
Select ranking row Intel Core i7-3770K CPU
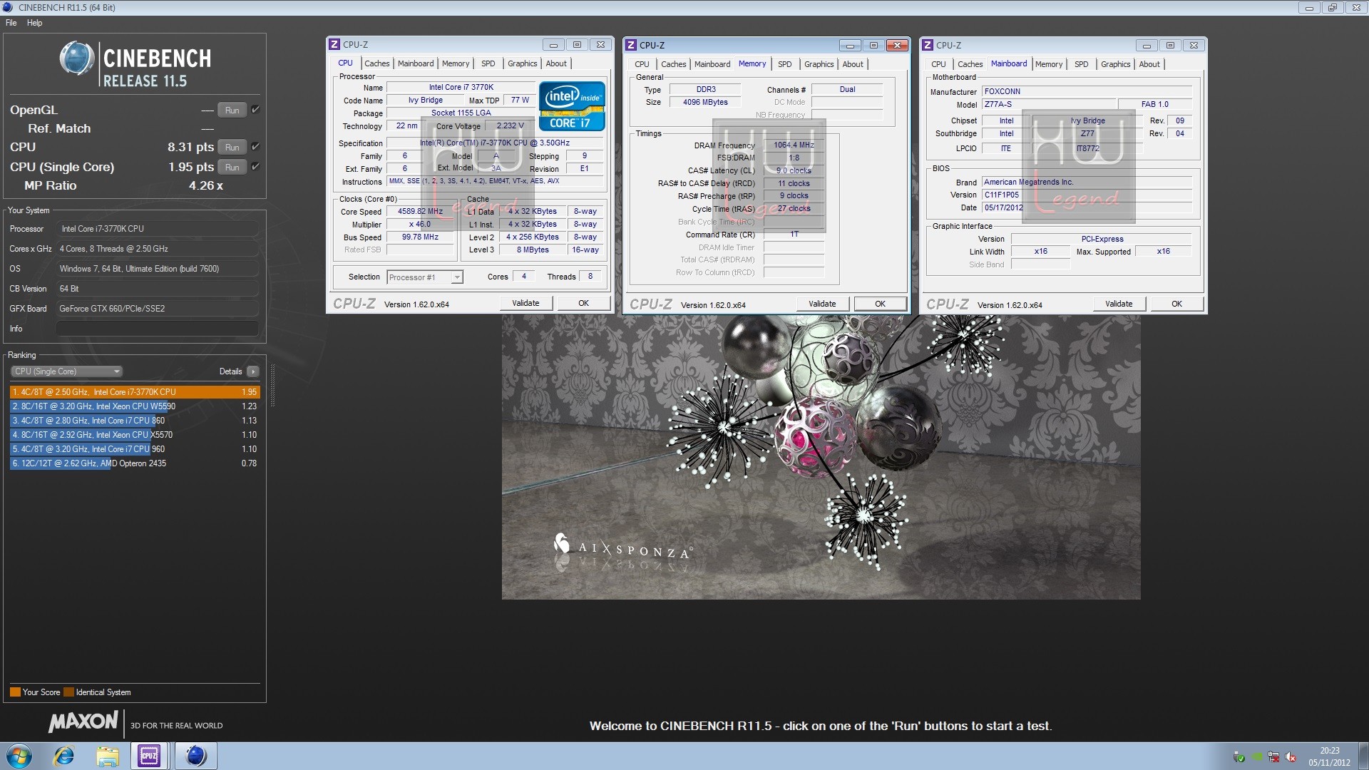tap(135, 392)
